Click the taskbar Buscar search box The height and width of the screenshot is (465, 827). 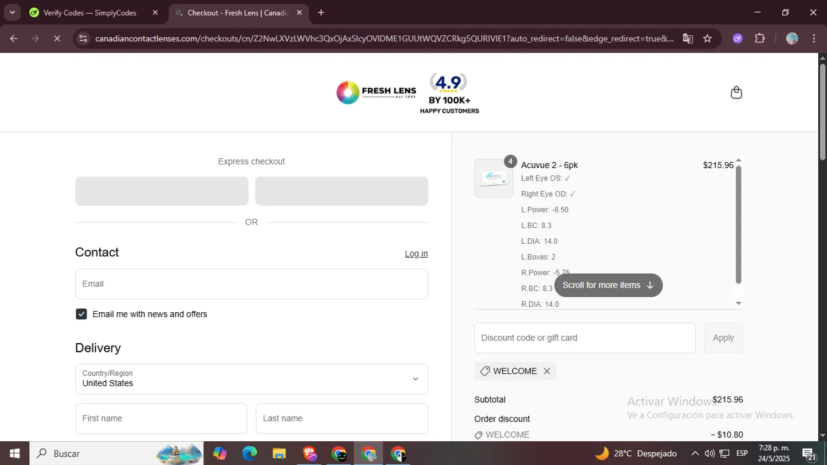pos(116,453)
